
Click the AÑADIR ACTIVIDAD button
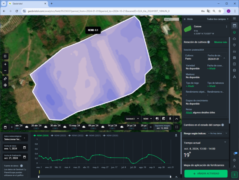pos(206,173)
